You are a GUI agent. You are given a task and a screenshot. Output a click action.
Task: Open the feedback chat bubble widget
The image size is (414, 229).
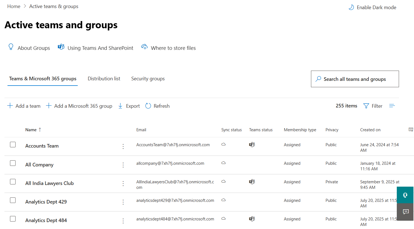tap(406, 212)
